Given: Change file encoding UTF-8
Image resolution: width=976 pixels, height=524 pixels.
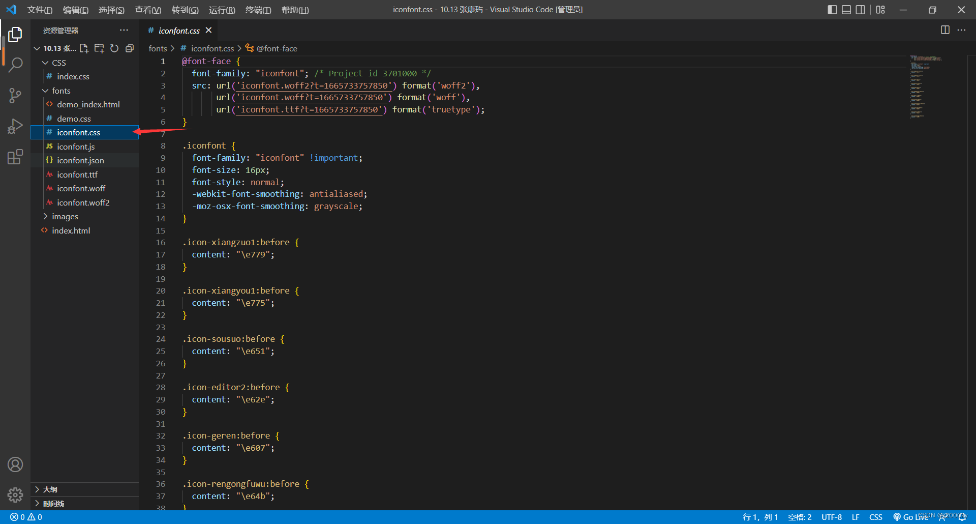Looking at the screenshot, I should pos(832,517).
